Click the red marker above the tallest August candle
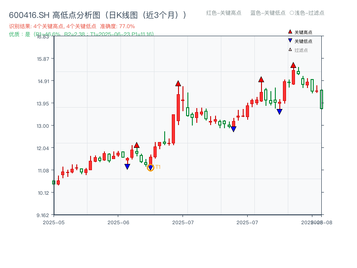This screenshot has width=357, height=268. tap(293, 65)
